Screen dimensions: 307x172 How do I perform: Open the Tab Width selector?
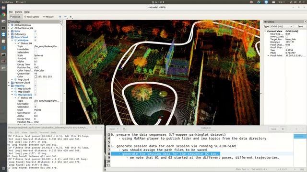(x=259, y=169)
